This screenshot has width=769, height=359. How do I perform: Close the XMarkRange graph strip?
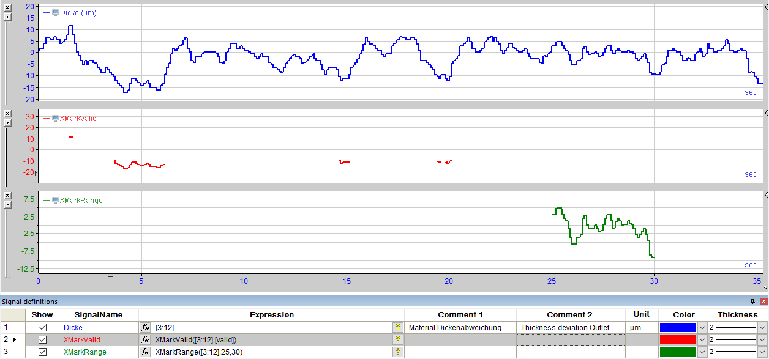point(7,196)
